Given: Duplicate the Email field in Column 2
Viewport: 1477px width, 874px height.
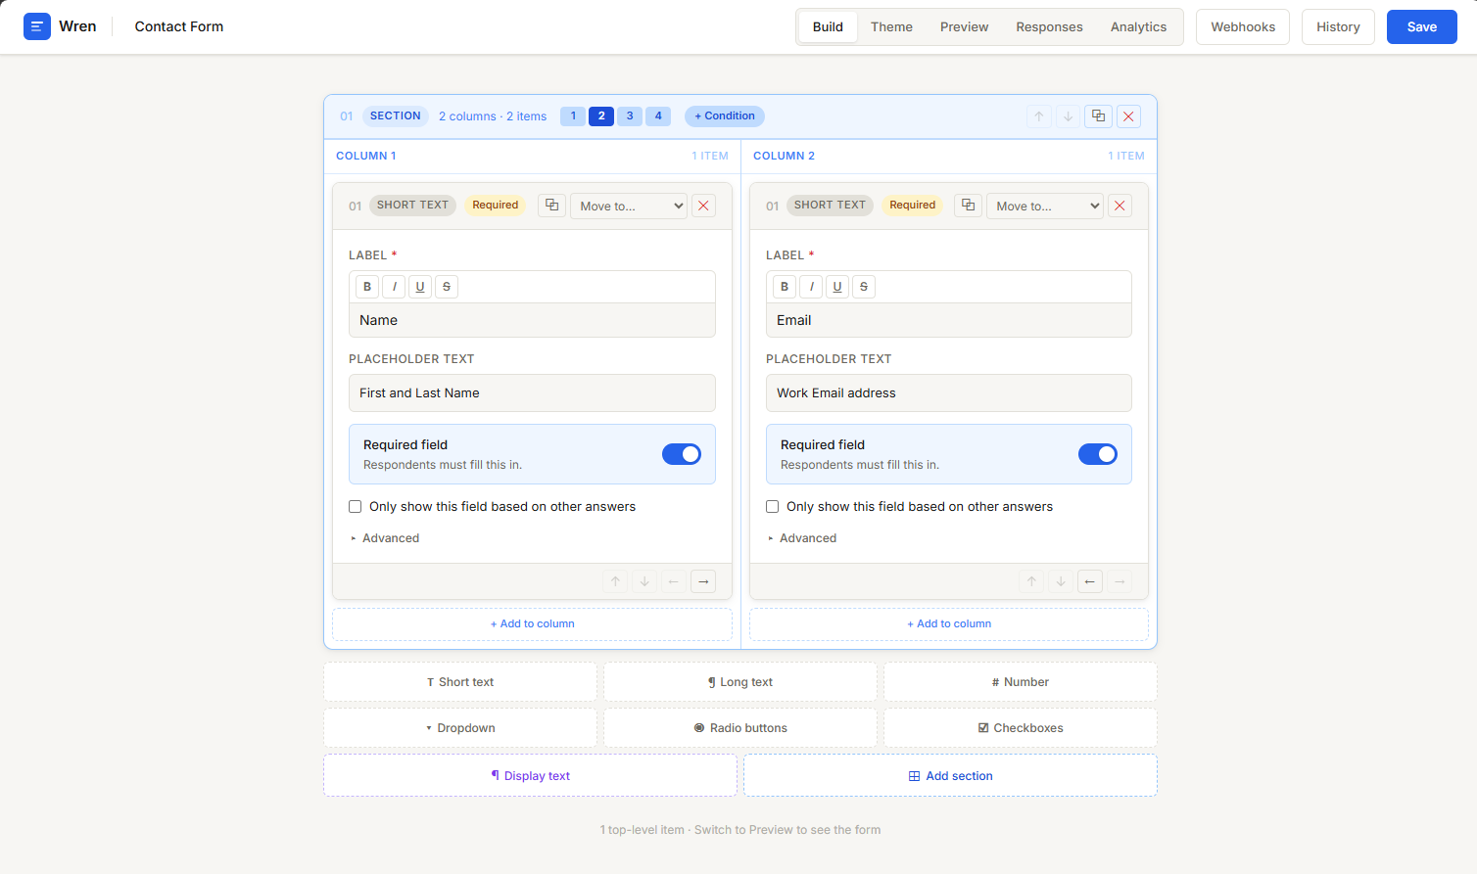Looking at the screenshot, I should [969, 206].
